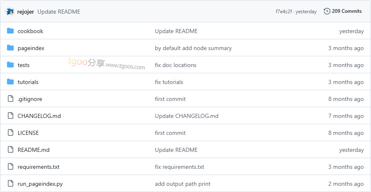Click the requirements.txt file icon
371x192 pixels.
tap(10, 167)
